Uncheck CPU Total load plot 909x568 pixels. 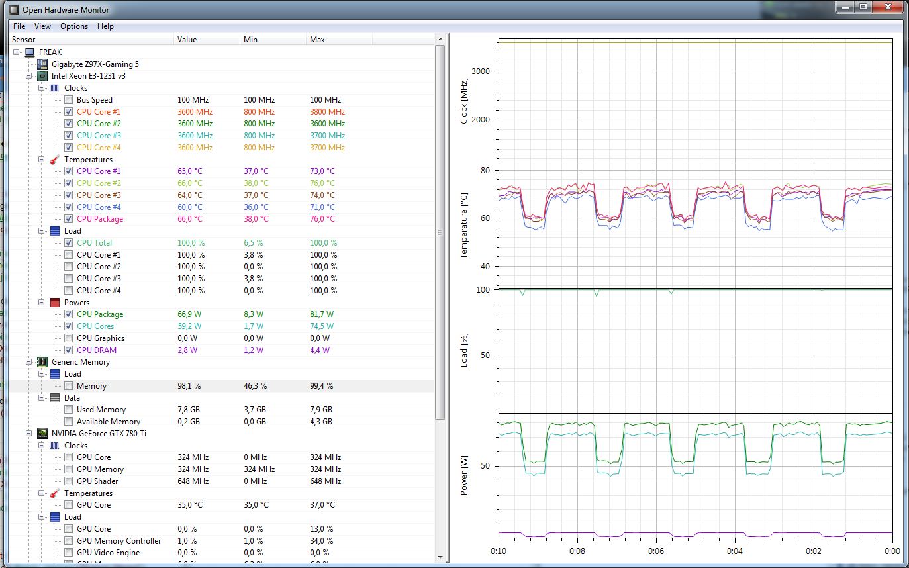tap(69, 243)
